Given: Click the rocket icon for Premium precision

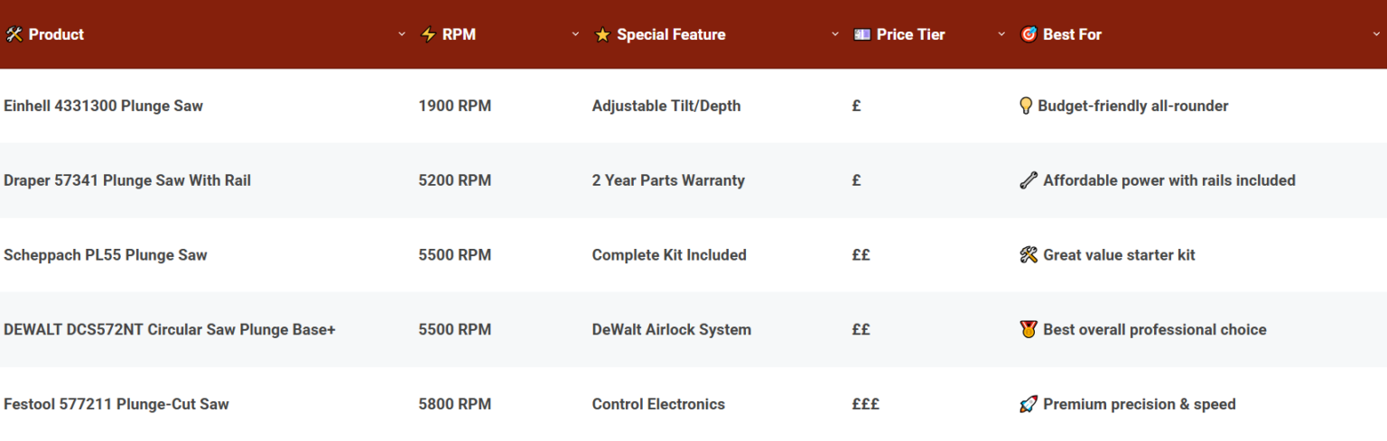Looking at the screenshot, I should (1028, 404).
